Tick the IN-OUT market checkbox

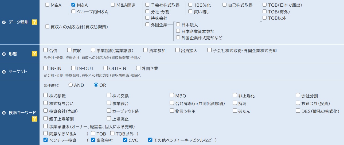click(73, 68)
